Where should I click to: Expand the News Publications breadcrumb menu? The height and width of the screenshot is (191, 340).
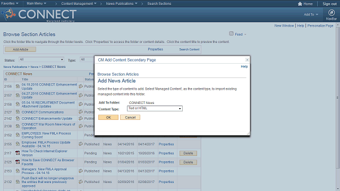click(x=122, y=4)
